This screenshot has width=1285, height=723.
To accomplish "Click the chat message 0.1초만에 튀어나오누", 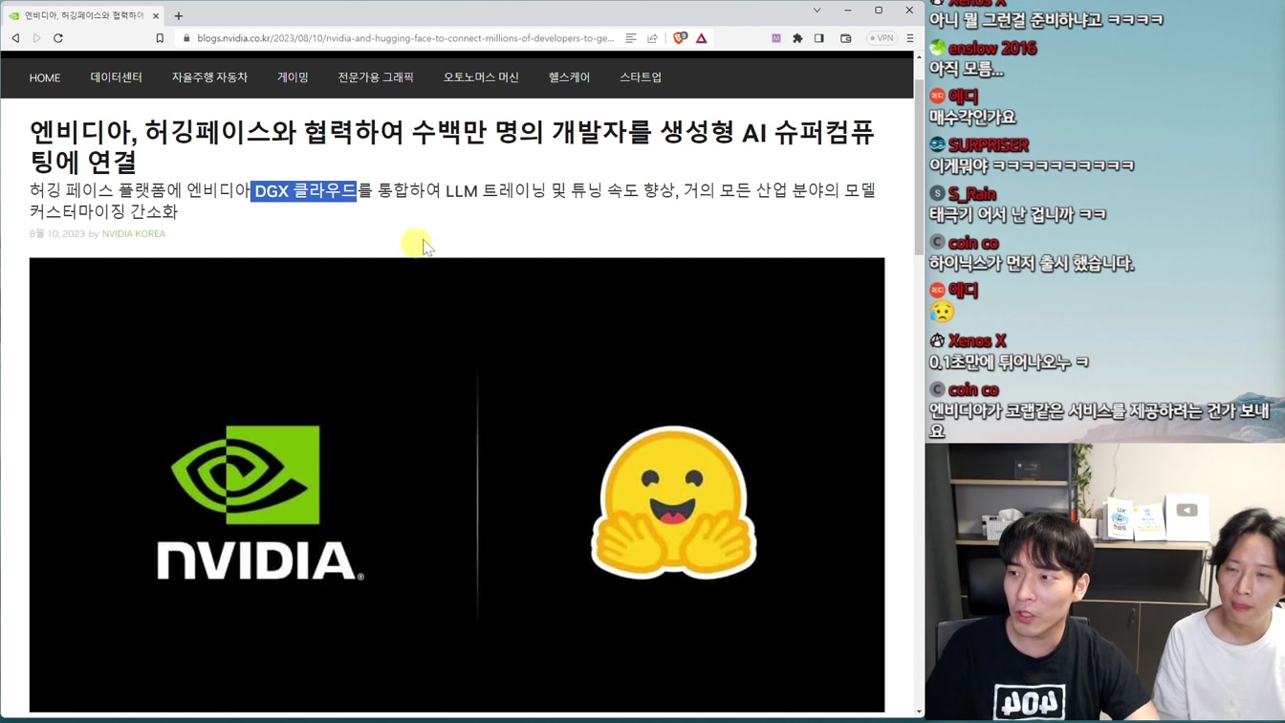I will coord(1009,362).
